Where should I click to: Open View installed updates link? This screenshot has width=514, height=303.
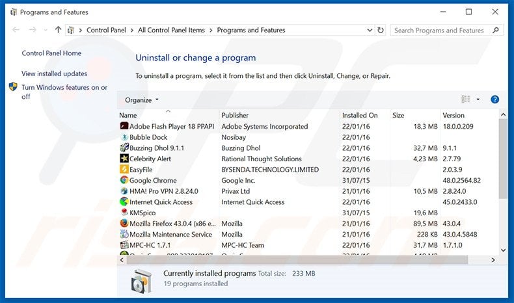tap(55, 73)
